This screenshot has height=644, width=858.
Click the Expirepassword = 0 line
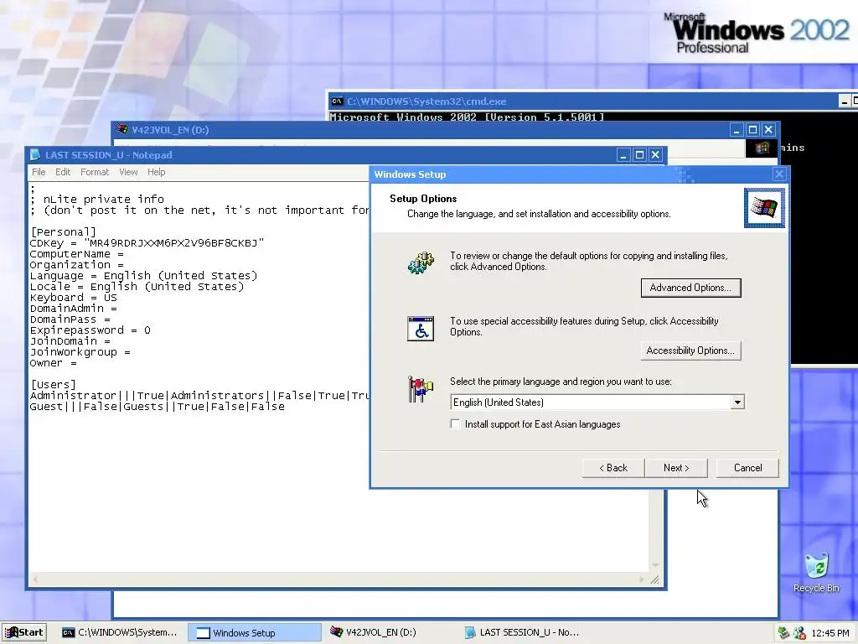(x=90, y=330)
